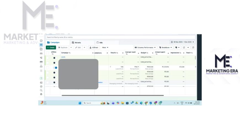Open the Search magnifier in left sidebar
This screenshot has height=126, width=240.
pyautogui.click(x=41, y=90)
